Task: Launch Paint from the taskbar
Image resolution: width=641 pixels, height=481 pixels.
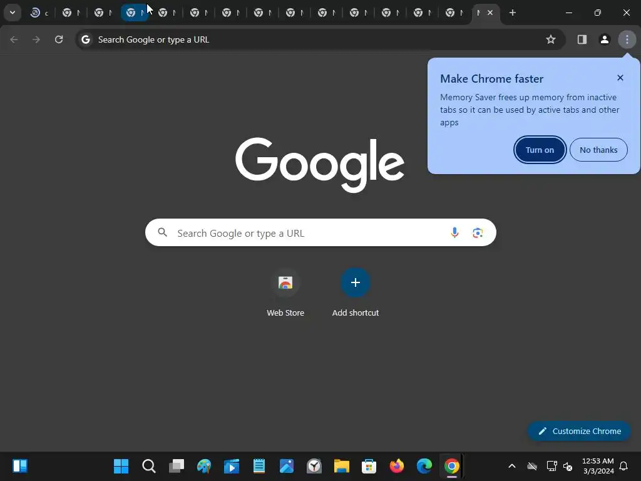Action: coord(203,466)
